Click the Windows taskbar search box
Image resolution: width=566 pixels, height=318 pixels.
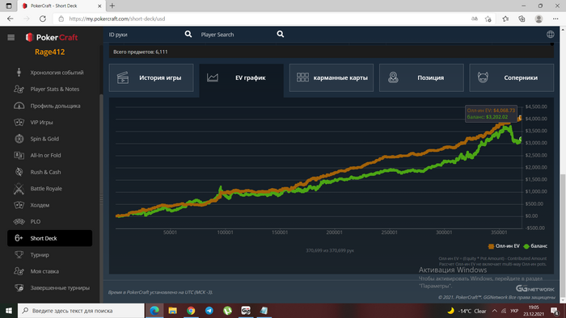click(x=81, y=311)
